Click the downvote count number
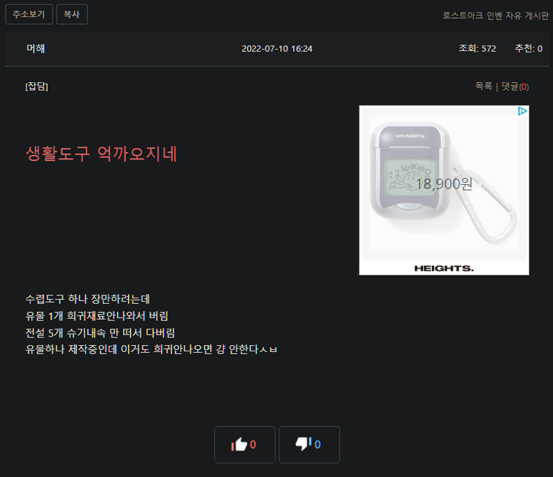The height and width of the screenshot is (477, 553). pos(317,445)
